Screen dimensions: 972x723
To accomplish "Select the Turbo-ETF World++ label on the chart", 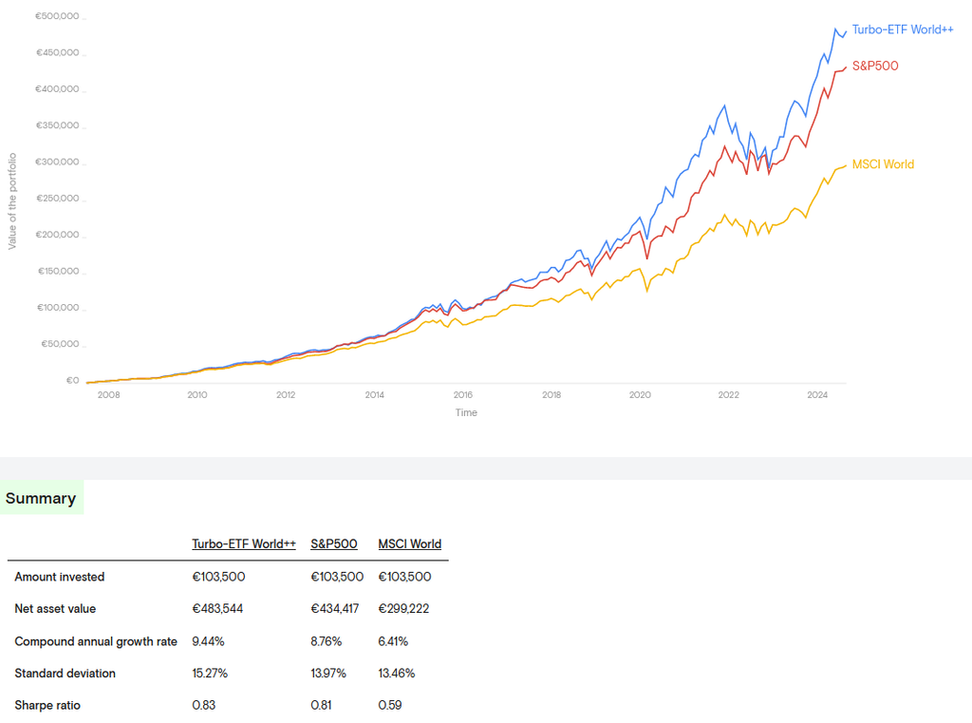I will 902,29.
